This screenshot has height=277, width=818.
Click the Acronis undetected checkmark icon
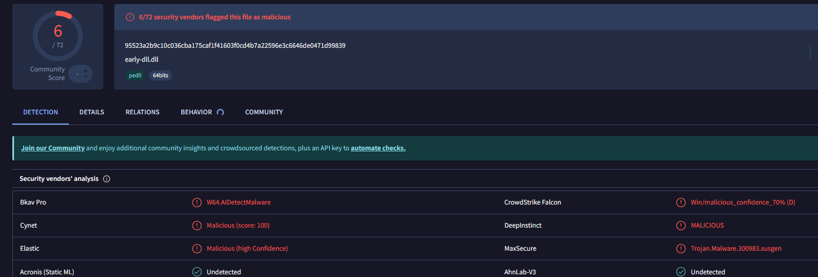[197, 272]
